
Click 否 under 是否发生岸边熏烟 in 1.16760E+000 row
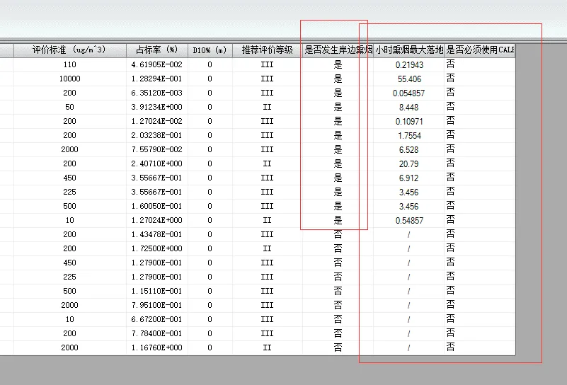coord(338,347)
